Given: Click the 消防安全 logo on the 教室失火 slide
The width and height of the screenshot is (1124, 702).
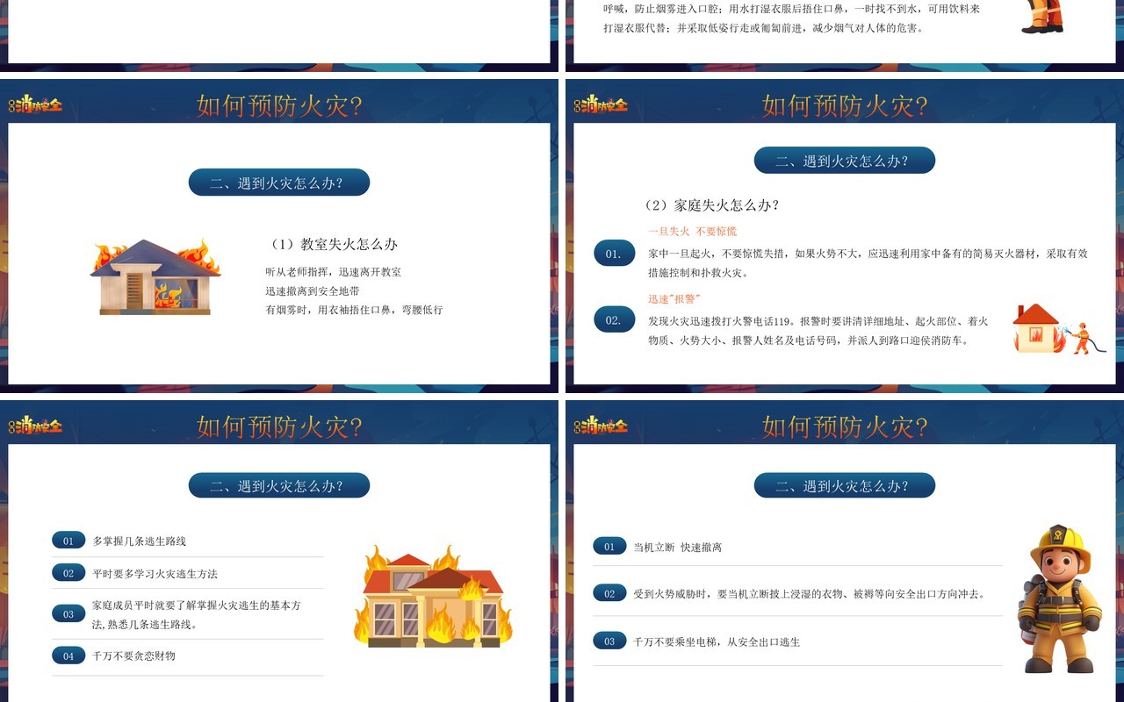Looking at the screenshot, I should point(35,105).
